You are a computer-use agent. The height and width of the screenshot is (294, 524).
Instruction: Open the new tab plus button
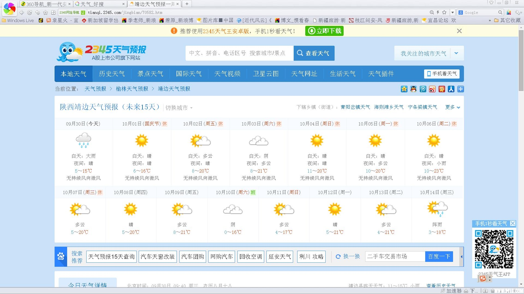[x=187, y=4]
